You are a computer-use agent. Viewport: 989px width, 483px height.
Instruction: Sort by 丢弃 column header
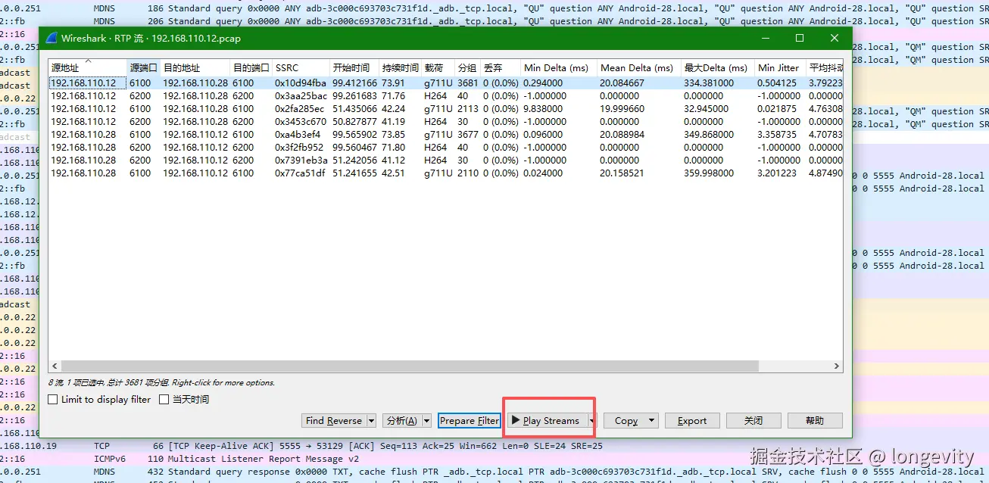point(500,68)
